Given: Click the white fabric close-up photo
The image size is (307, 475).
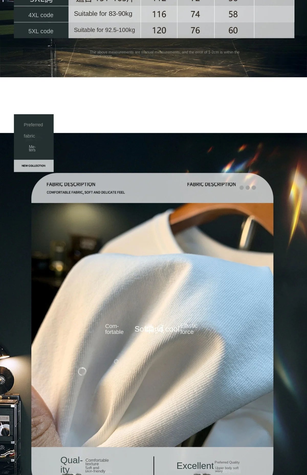Looking at the screenshot, I should (x=152, y=325).
